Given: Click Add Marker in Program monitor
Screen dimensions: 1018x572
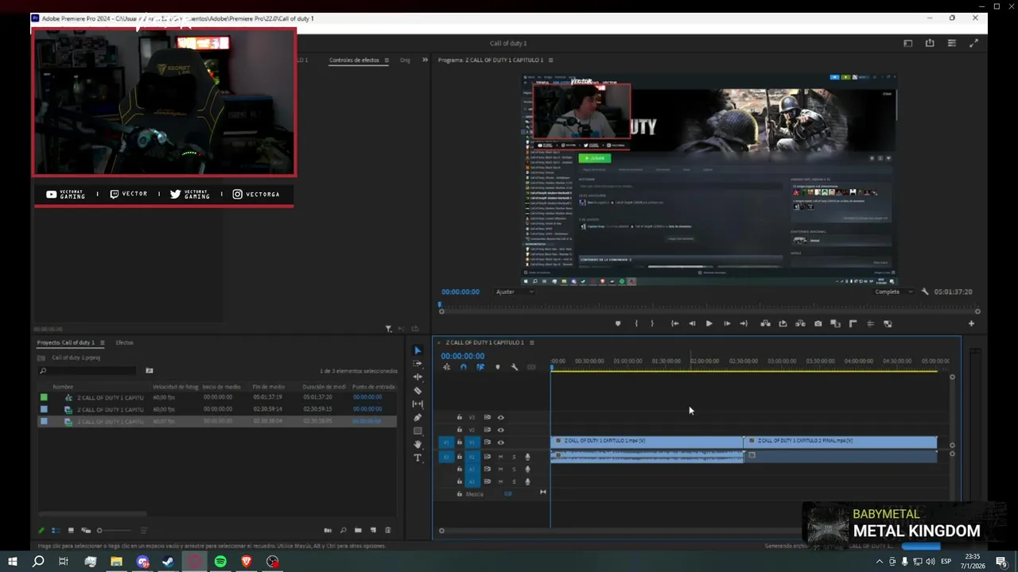Looking at the screenshot, I should pos(618,323).
